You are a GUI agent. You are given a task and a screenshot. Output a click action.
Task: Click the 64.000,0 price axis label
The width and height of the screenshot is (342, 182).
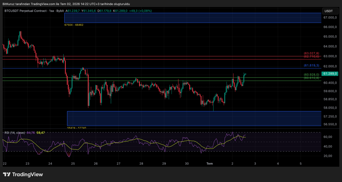[330, 46]
